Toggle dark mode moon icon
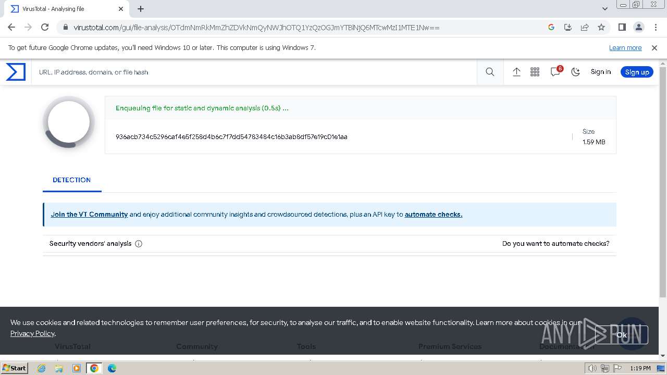 575,72
